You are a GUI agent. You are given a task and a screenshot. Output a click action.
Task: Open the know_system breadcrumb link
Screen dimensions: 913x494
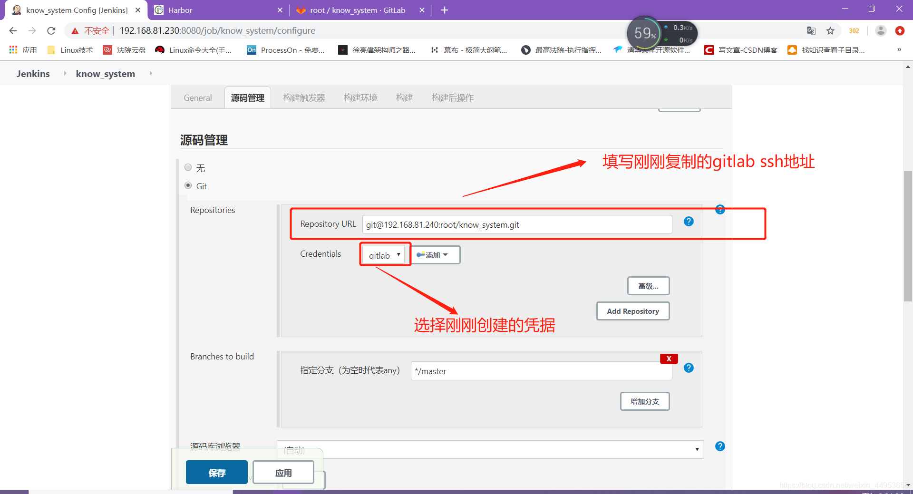[106, 74]
